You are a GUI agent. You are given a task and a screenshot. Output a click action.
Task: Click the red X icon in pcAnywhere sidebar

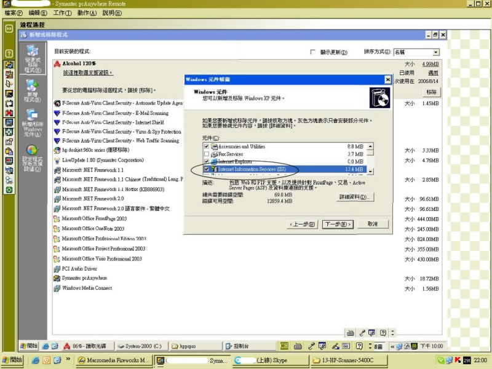[9, 113]
